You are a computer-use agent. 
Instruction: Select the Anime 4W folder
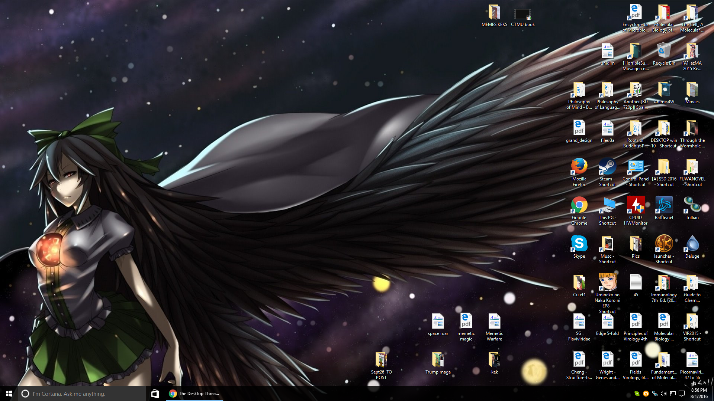coord(664,93)
